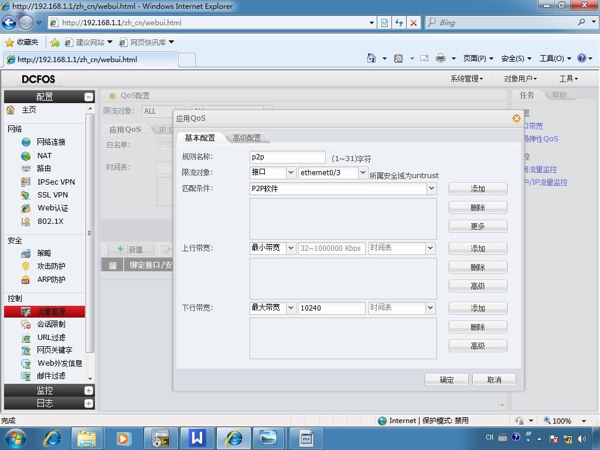Click IE stop loading X button
This screenshot has width=600, height=450.
click(414, 23)
